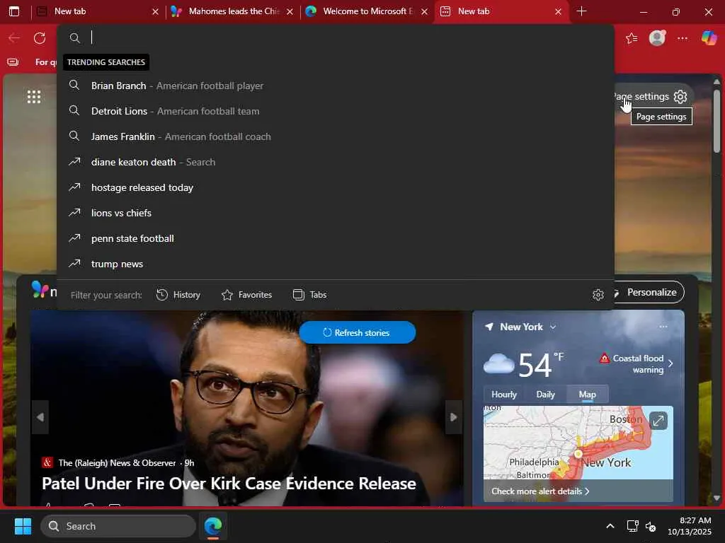Expand the New York location dropdown

point(553,327)
